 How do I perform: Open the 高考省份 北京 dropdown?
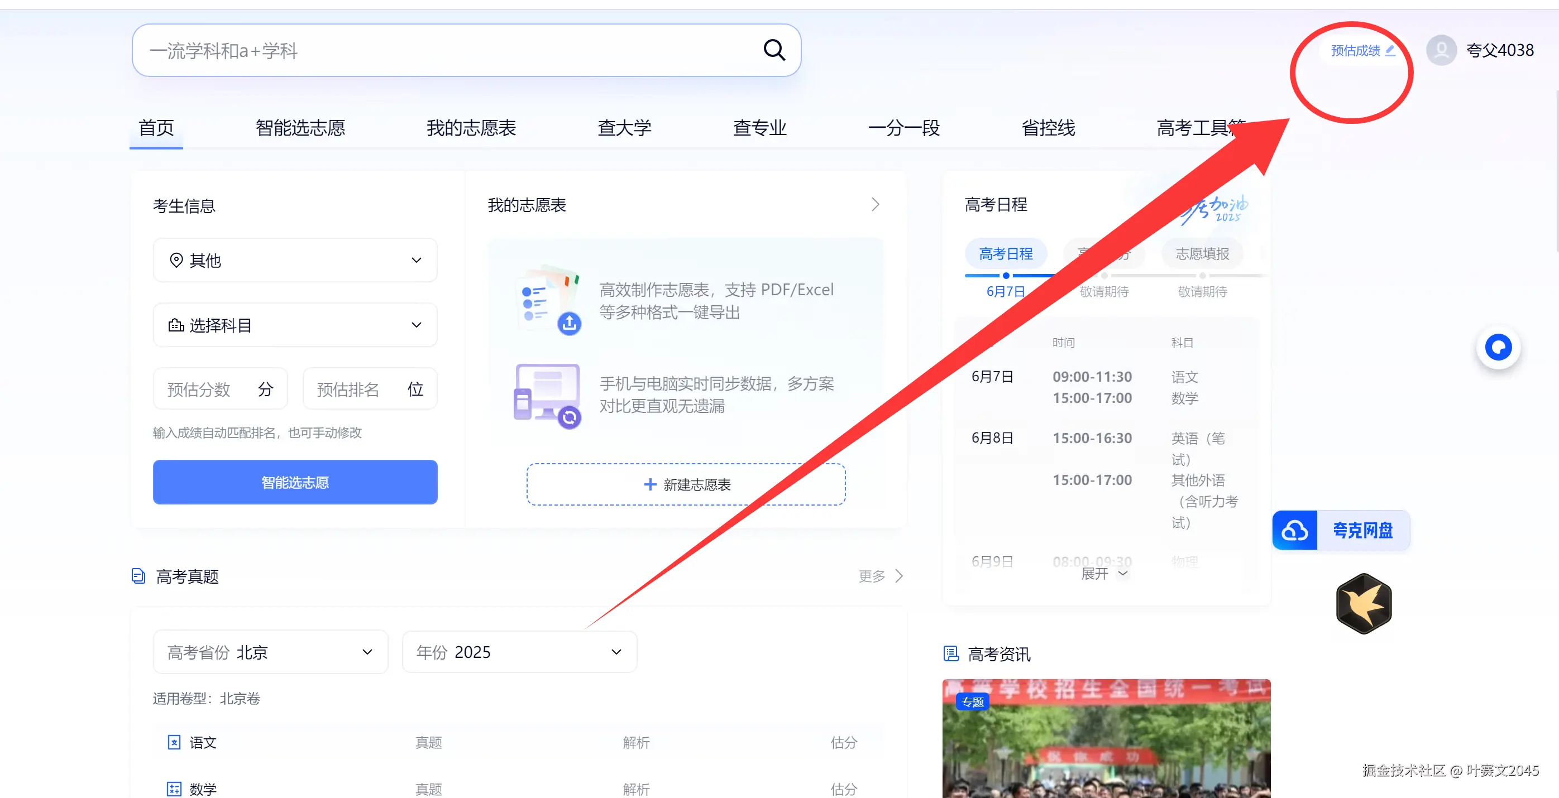270,652
